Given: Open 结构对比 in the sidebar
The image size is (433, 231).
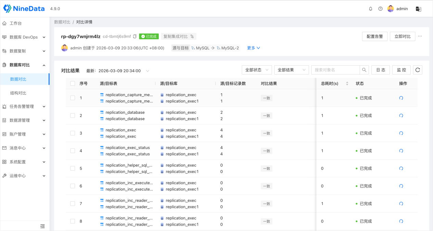Looking at the screenshot, I should 18,93.
